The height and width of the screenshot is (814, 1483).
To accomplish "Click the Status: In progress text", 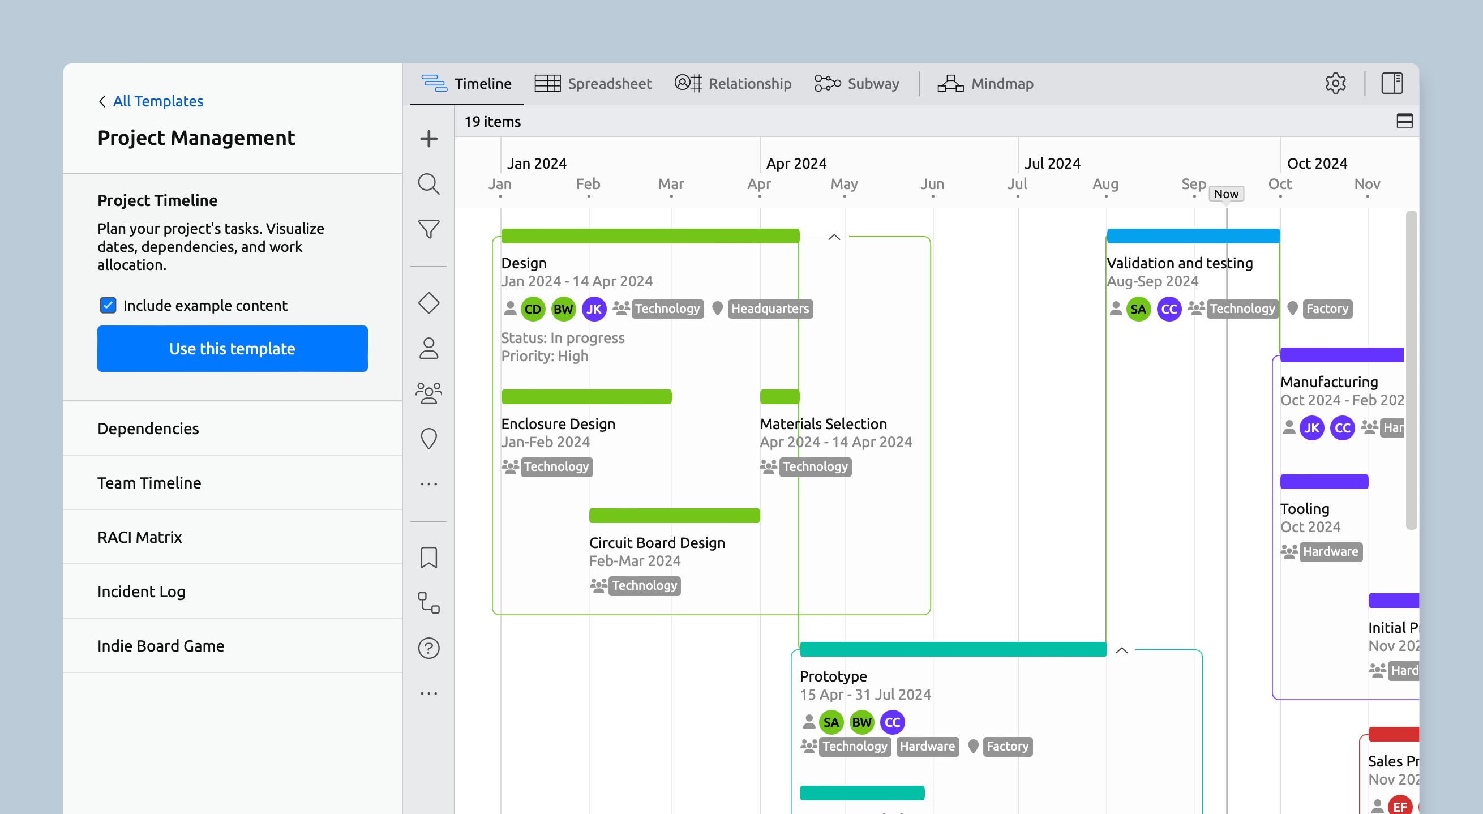I will click(x=563, y=338).
